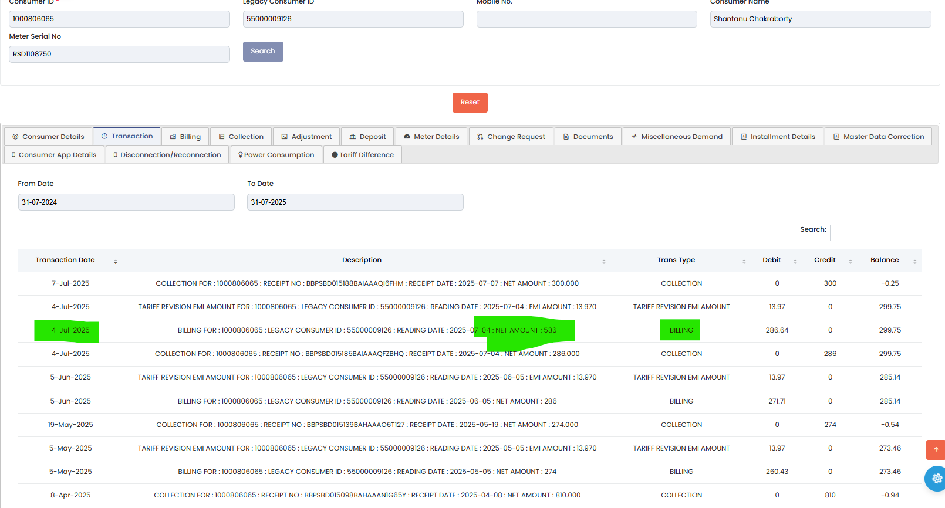The height and width of the screenshot is (508, 945).
Task: Select balance value -0.94
Action: (890, 495)
